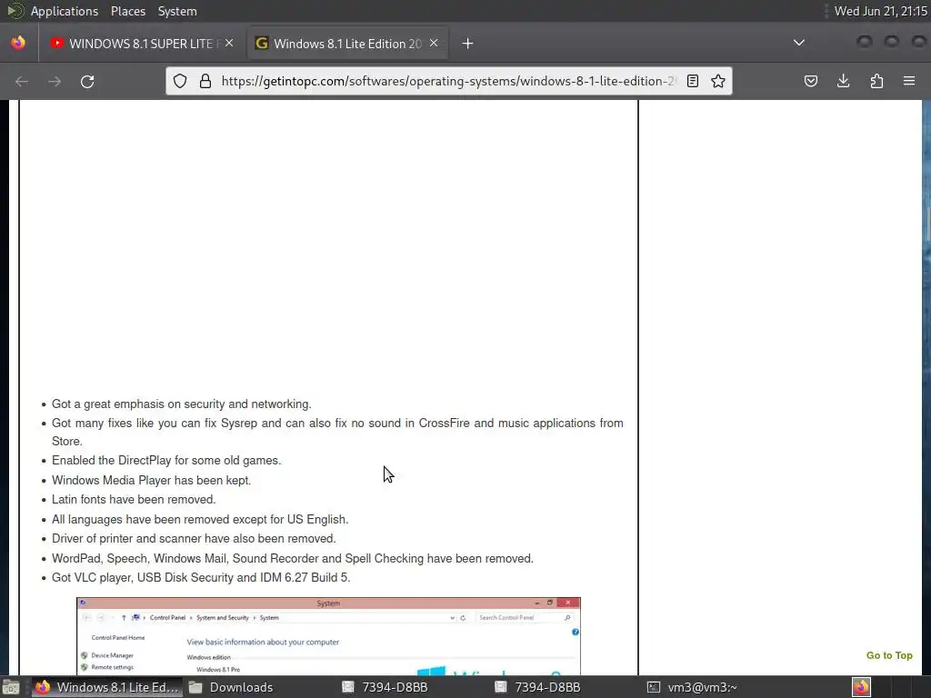Click 'Latin fonts have been removed.' text

click(x=134, y=500)
